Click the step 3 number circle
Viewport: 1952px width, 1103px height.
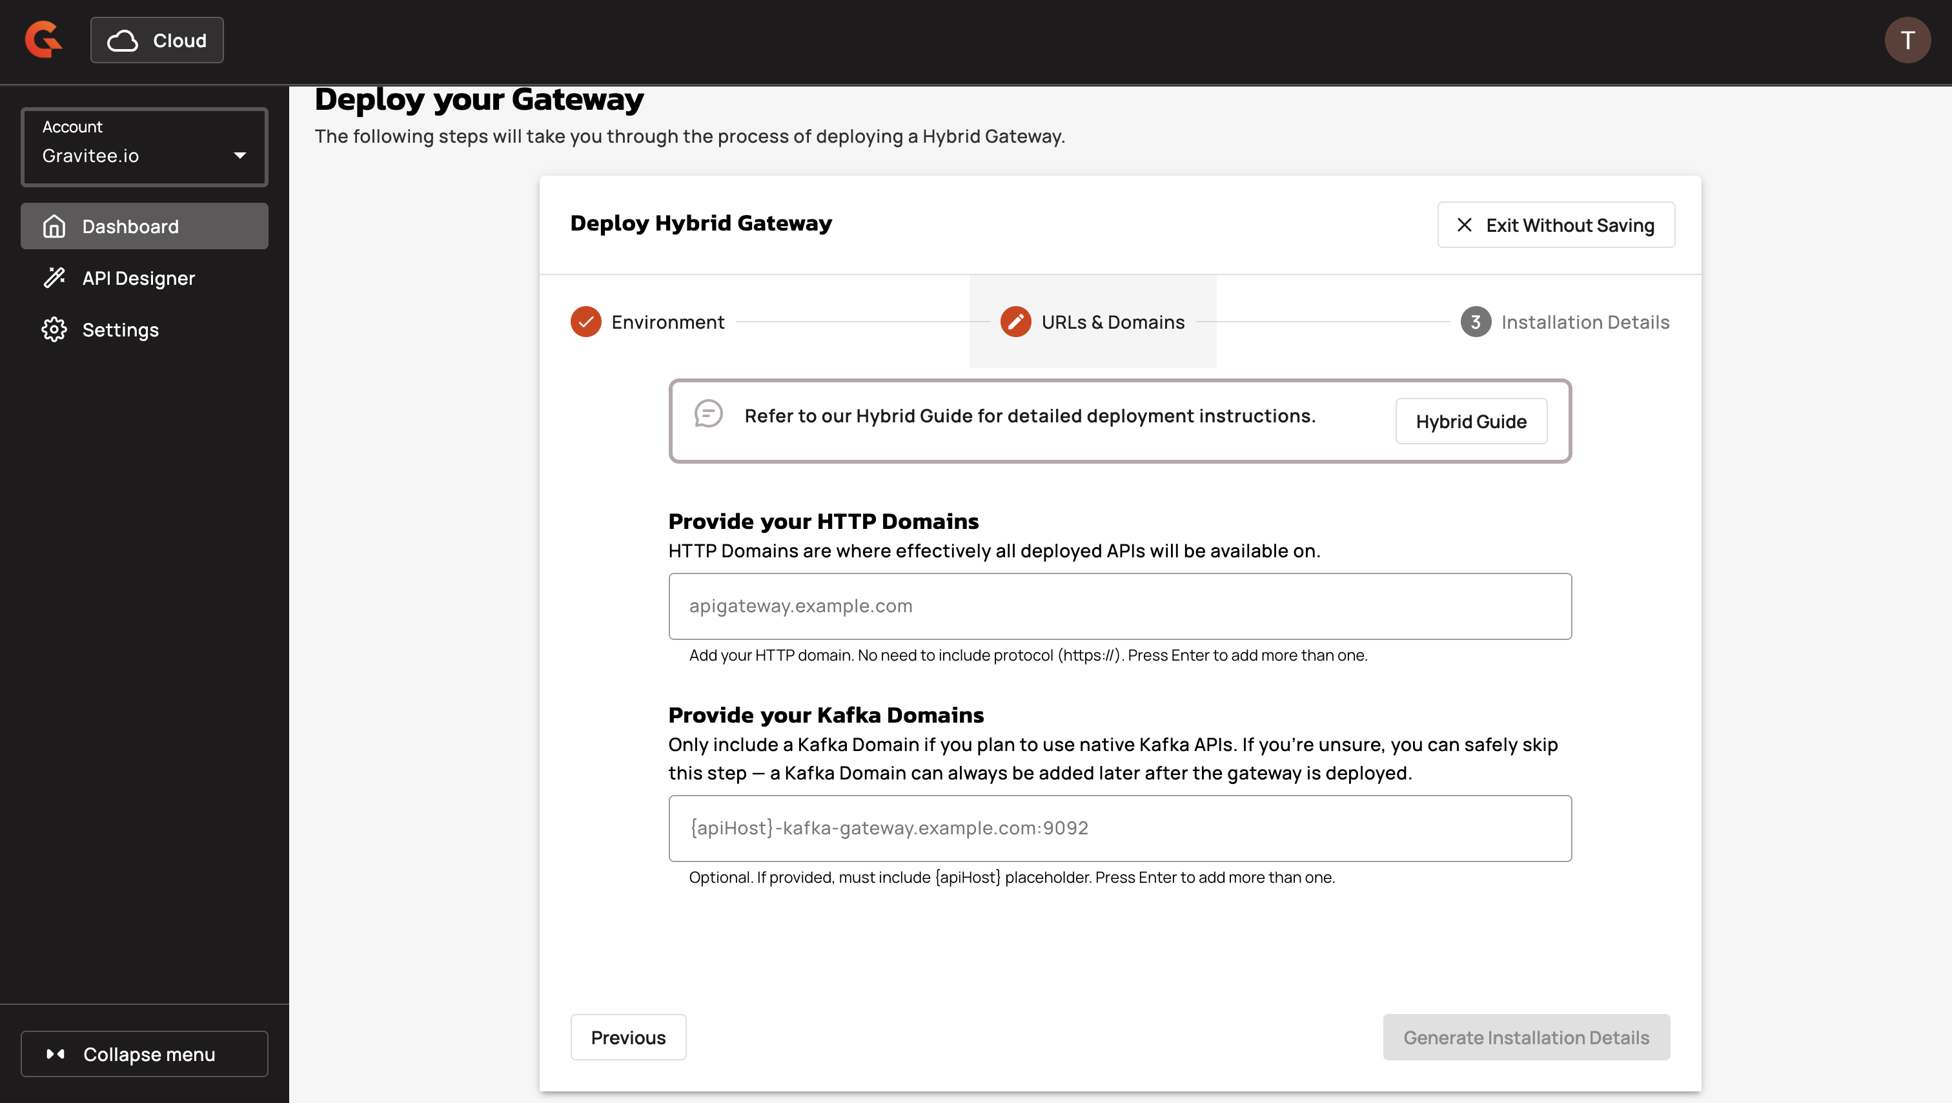1474,322
